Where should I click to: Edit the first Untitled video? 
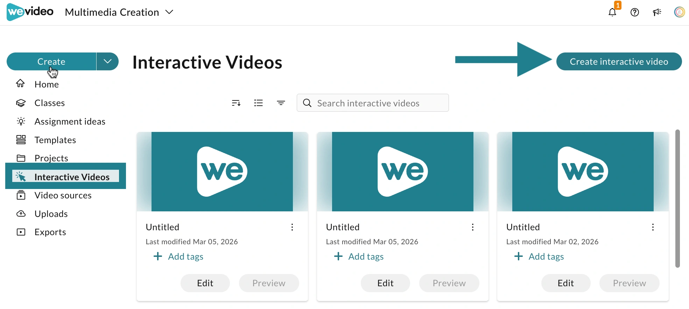click(205, 283)
